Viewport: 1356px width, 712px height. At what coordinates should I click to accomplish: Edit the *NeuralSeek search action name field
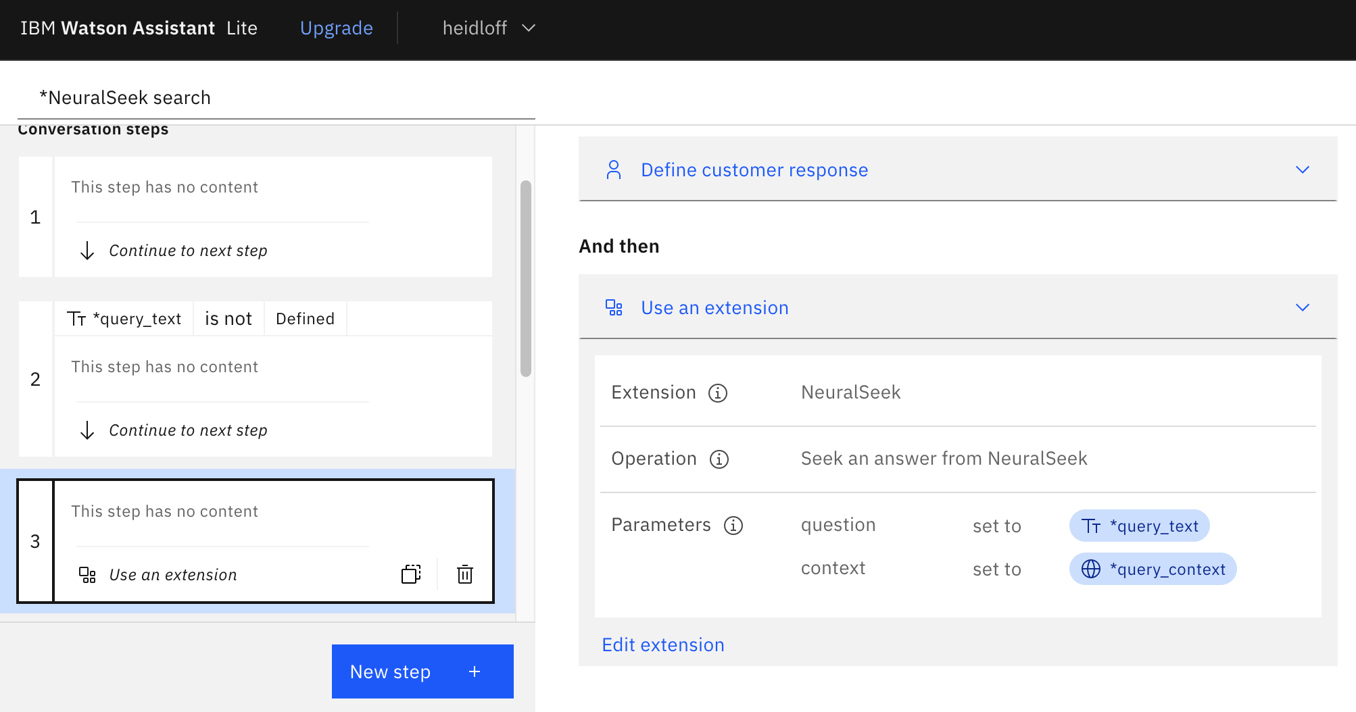pyautogui.click(x=276, y=98)
